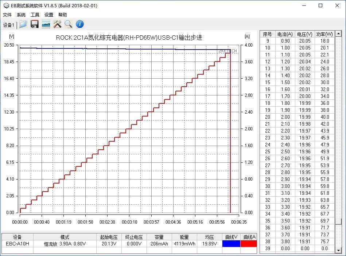Click the 模式 header in bottom table
The width and height of the screenshot is (346, 256).
(x=65, y=237)
